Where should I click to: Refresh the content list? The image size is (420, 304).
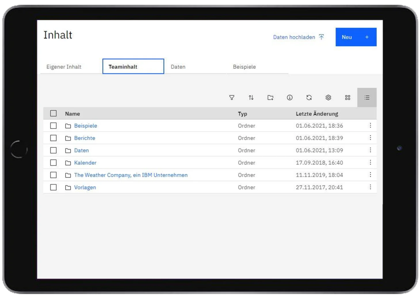tap(309, 98)
